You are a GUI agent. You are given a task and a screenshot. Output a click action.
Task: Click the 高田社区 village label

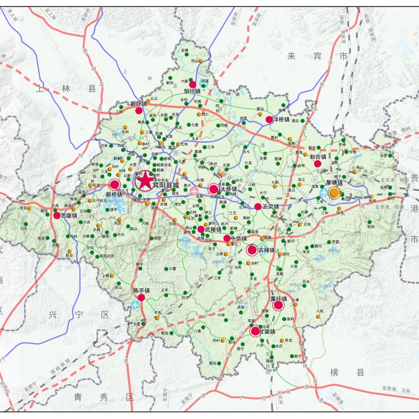click(x=107, y=256)
